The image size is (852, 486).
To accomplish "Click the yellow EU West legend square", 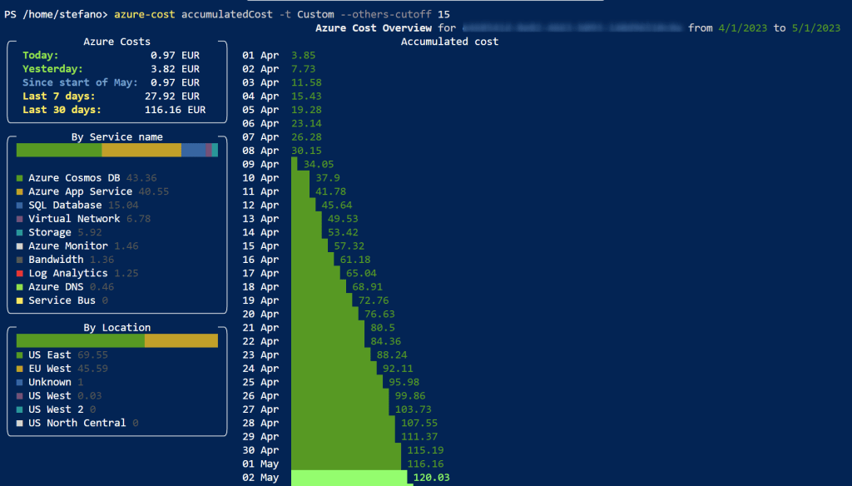I will [x=20, y=369].
